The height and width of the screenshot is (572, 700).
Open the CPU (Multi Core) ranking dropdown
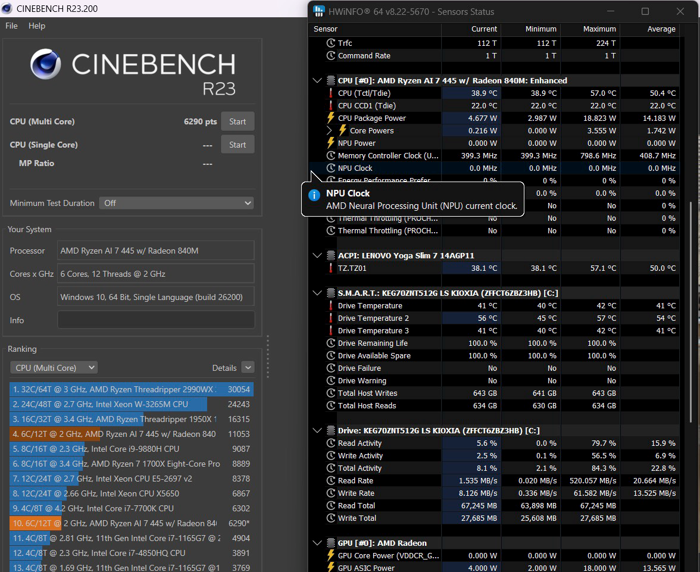[x=54, y=367]
